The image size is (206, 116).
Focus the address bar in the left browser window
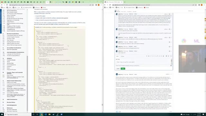click(50, 5)
